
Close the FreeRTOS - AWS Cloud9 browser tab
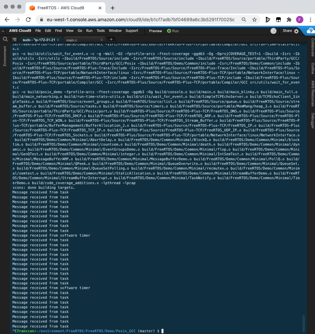coord(100,8)
